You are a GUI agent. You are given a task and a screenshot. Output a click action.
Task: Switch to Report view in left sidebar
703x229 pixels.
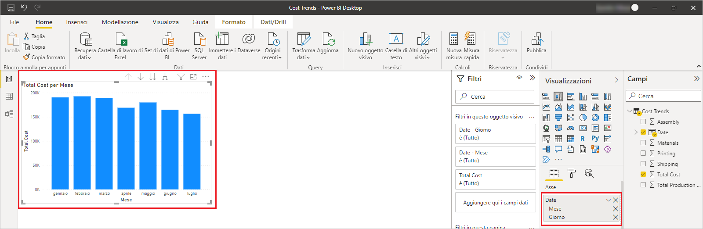point(9,79)
